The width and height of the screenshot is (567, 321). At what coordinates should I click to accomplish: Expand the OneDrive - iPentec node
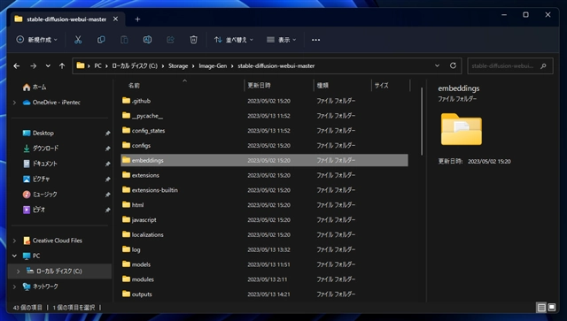click(14, 103)
